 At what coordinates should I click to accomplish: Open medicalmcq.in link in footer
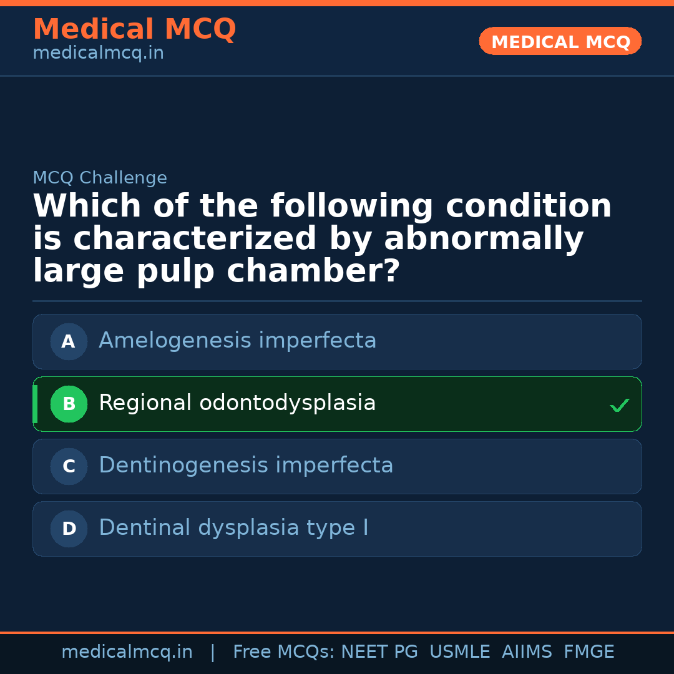[x=127, y=652]
